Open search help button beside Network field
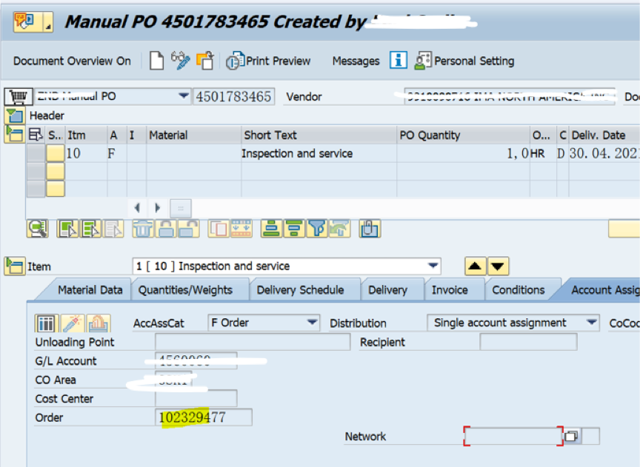The width and height of the screenshot is (640, 467). (572, 437)
